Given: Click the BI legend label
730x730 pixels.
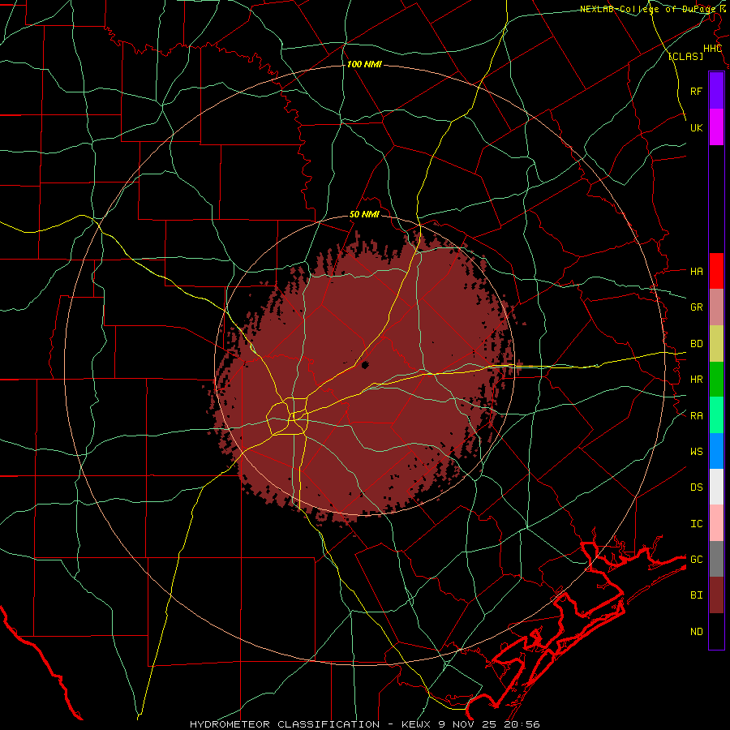Looking at the screenshot, I should [696, 595].
